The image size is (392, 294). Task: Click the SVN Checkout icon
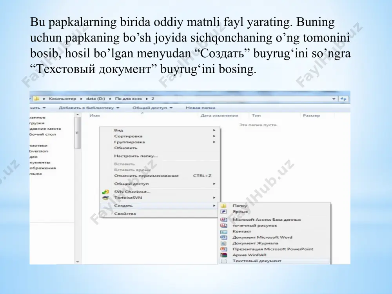[x=105, y=192]
